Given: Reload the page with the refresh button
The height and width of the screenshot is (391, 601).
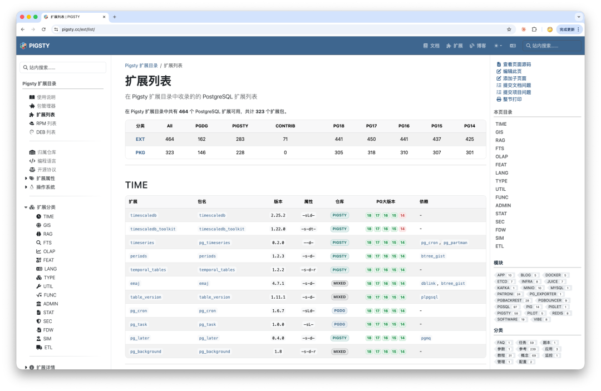Looking at the screenshot, I should pos(44,29).
